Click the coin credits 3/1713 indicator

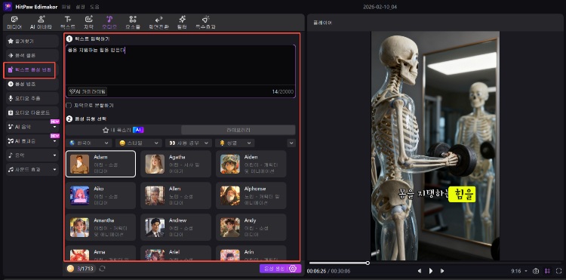tap(81, 269)
